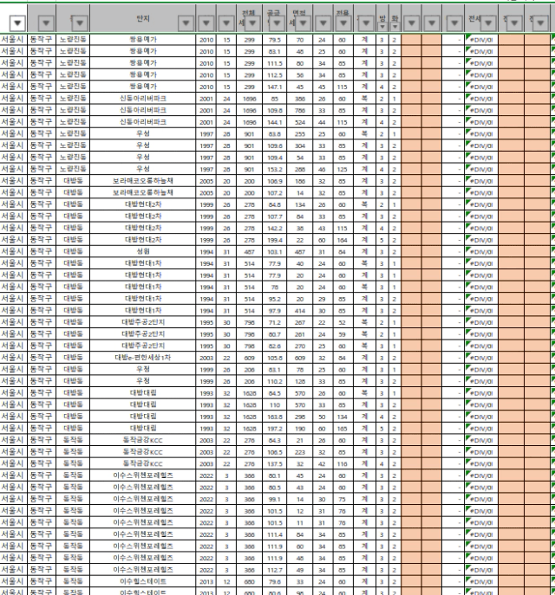The width and height of the screenshot is (555, 595).
Task: Select the 110.2 cell in 우정 row
Action: (x=274, y=381)
